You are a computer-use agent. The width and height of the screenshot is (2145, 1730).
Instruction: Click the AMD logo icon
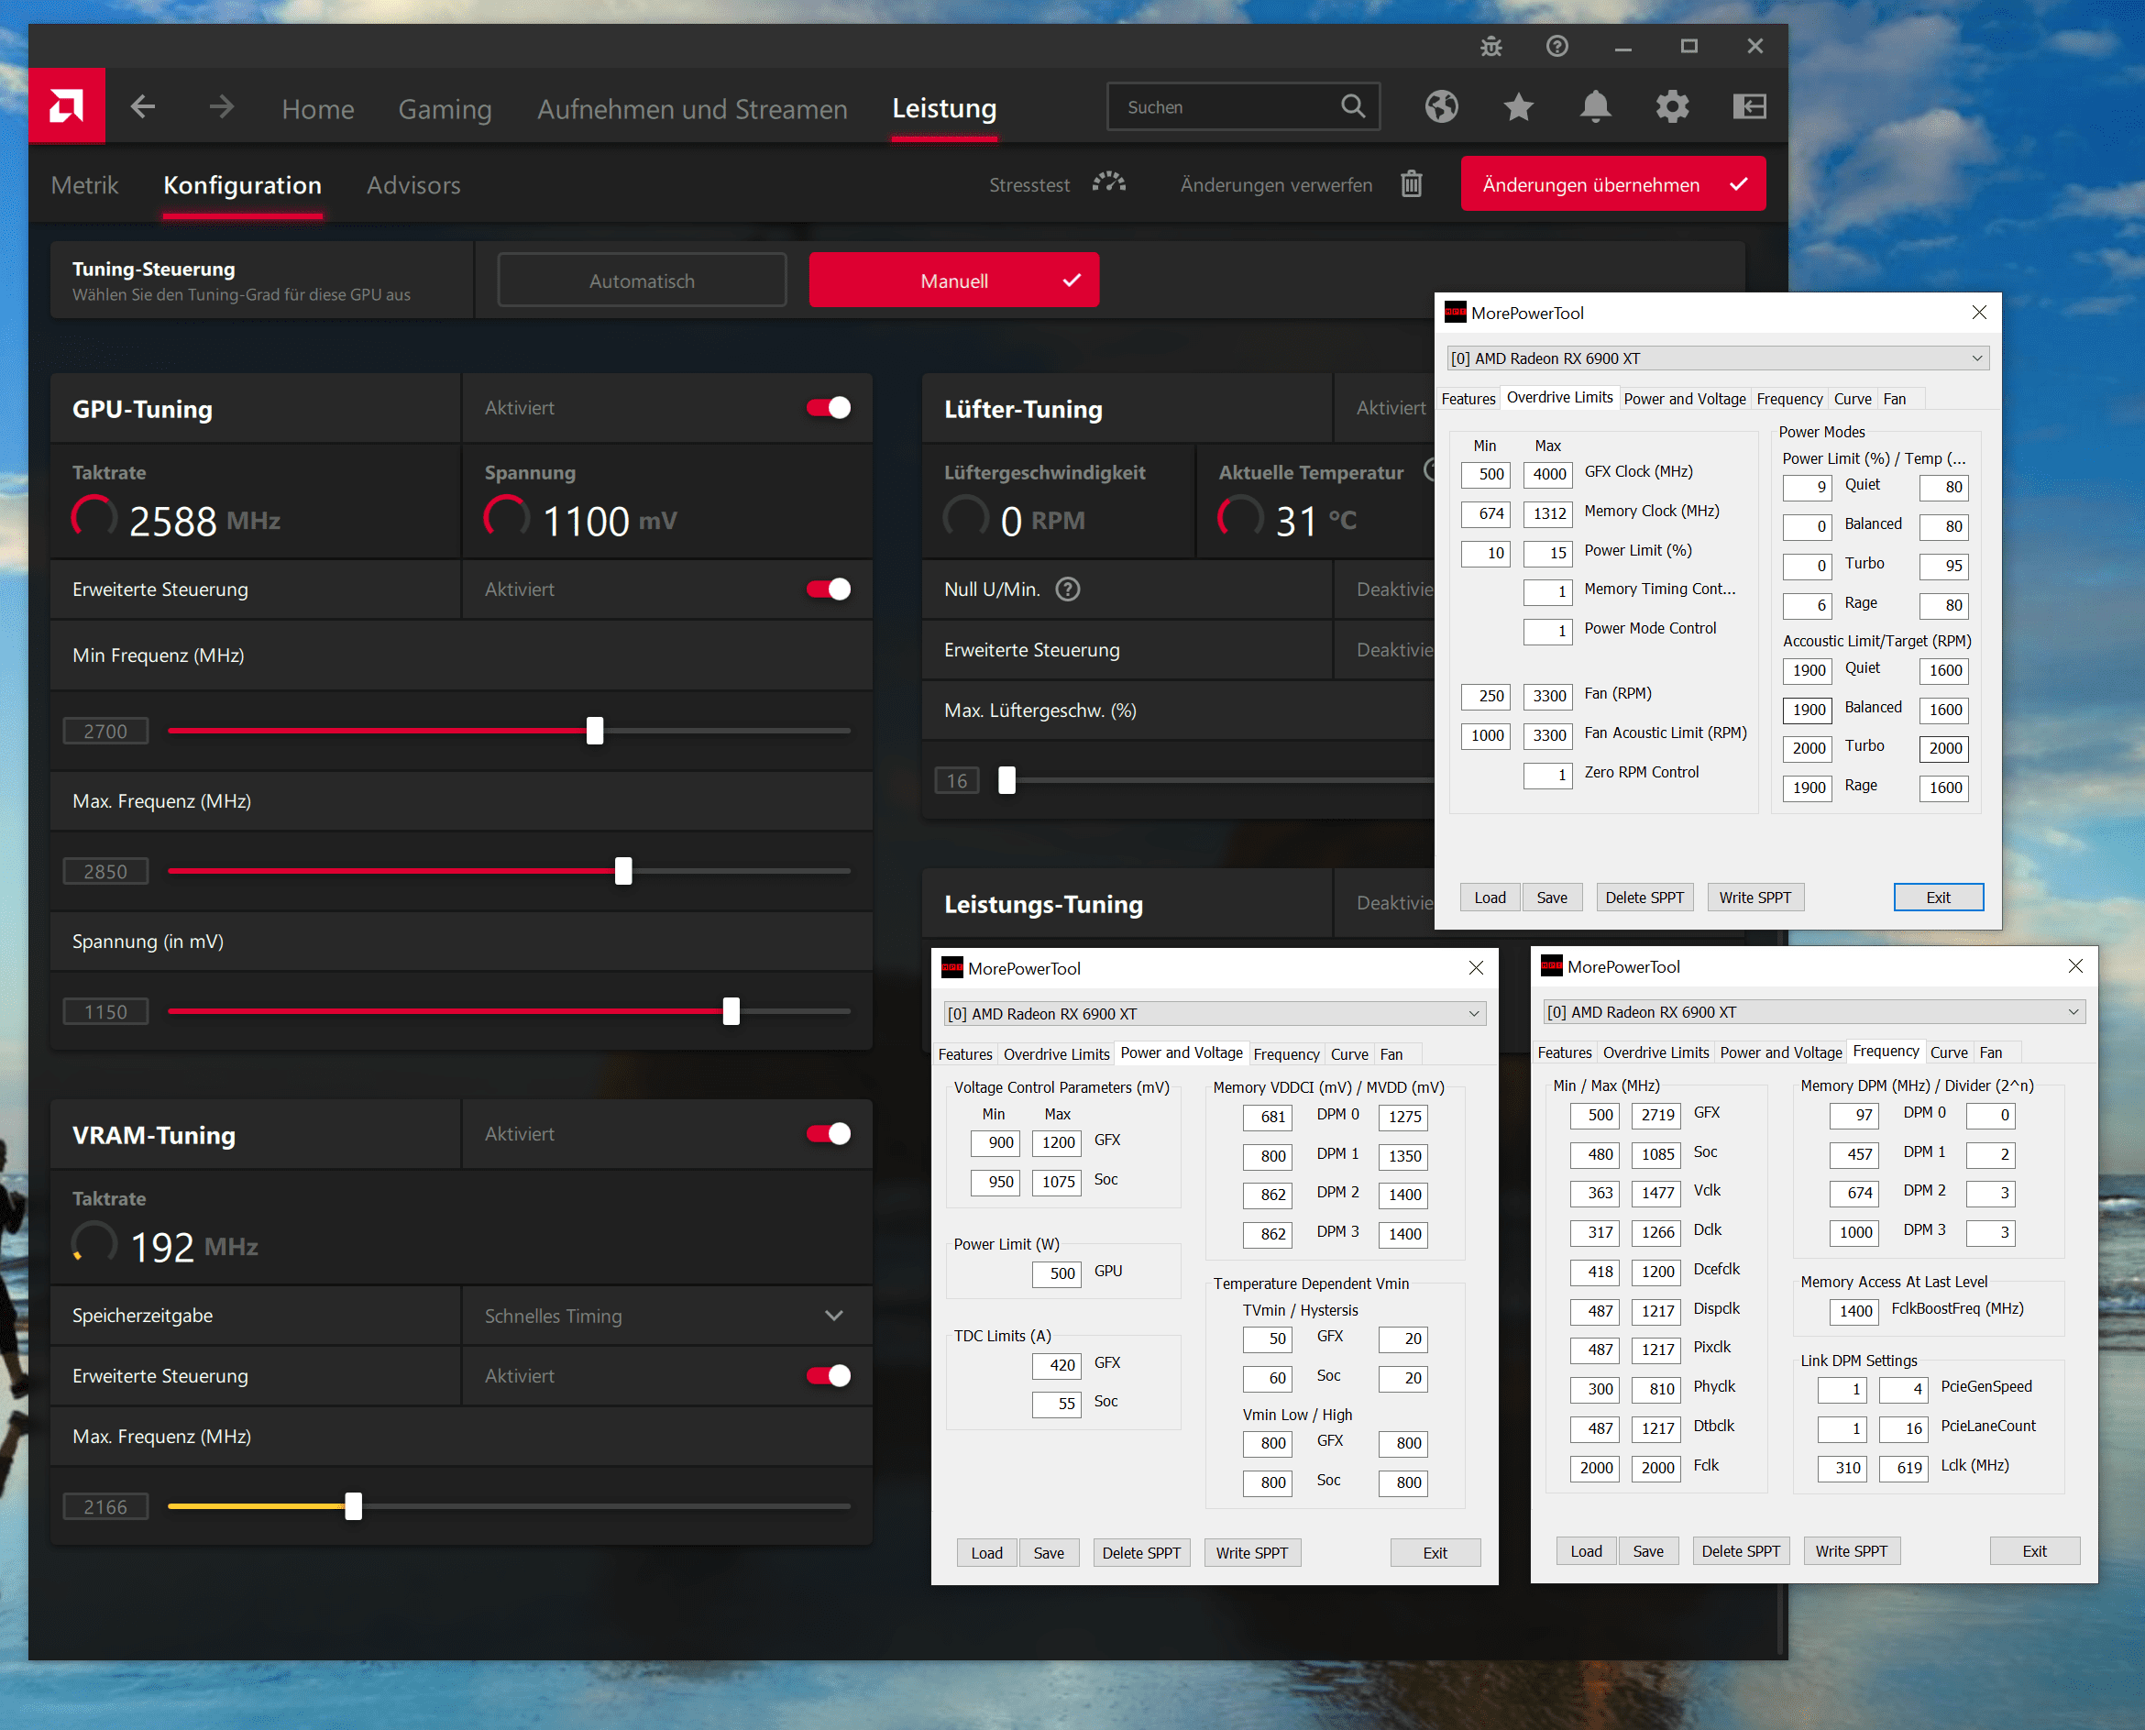pos(66,105)
